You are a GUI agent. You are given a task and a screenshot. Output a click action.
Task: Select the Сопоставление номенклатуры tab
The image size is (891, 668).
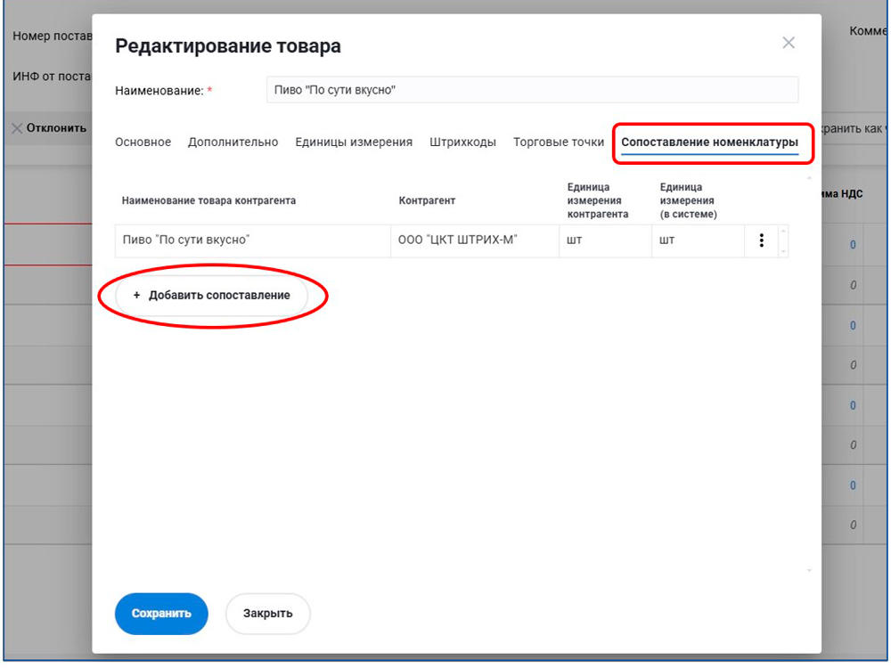click(709, 143)
